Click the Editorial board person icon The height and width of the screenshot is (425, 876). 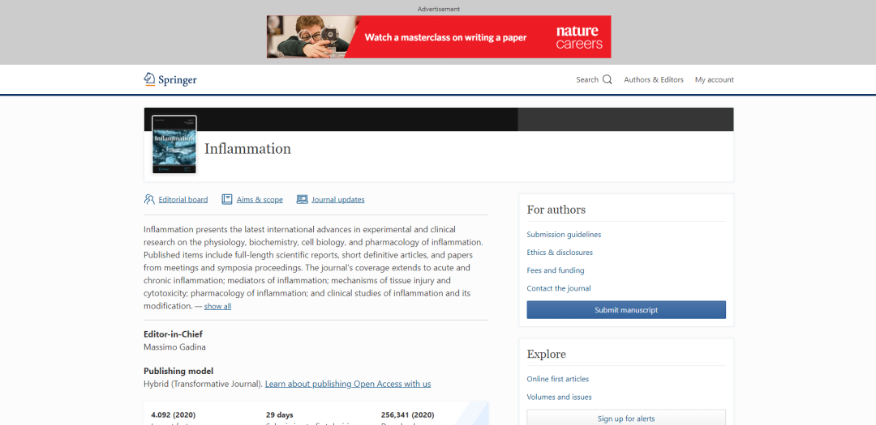(x=149, y=199)
